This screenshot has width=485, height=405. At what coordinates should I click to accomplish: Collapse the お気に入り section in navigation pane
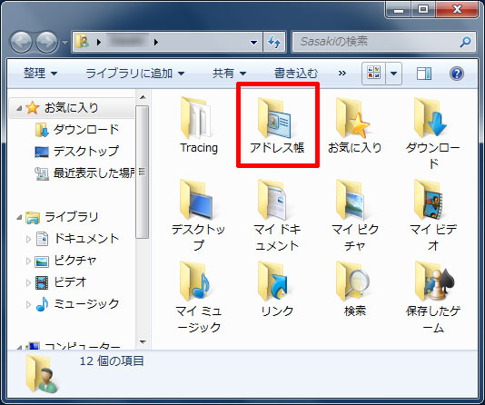coord(19,108)
